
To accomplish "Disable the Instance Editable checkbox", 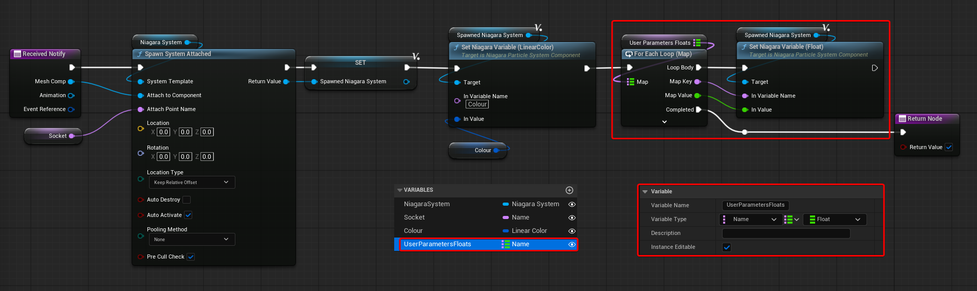I will (727, 247).
